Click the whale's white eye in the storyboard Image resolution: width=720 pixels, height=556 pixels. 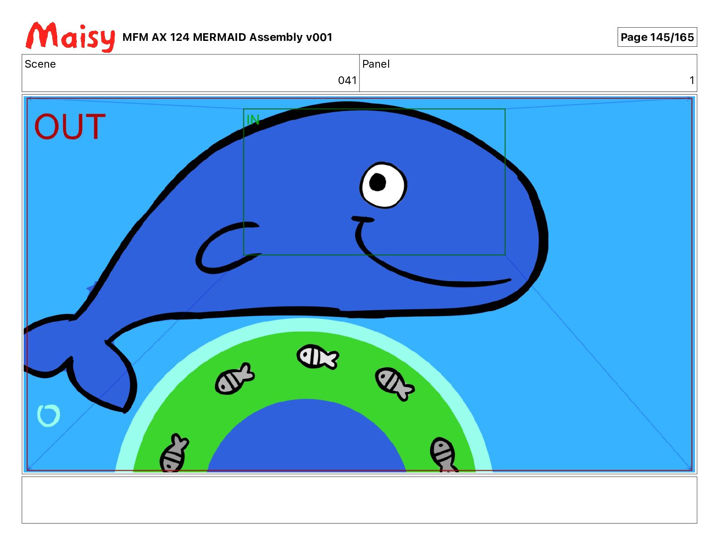[x=383, y=185]
